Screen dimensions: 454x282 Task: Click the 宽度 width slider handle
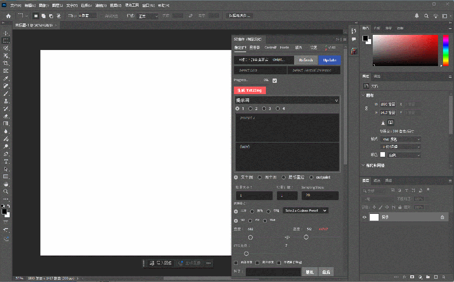point(250,237)
